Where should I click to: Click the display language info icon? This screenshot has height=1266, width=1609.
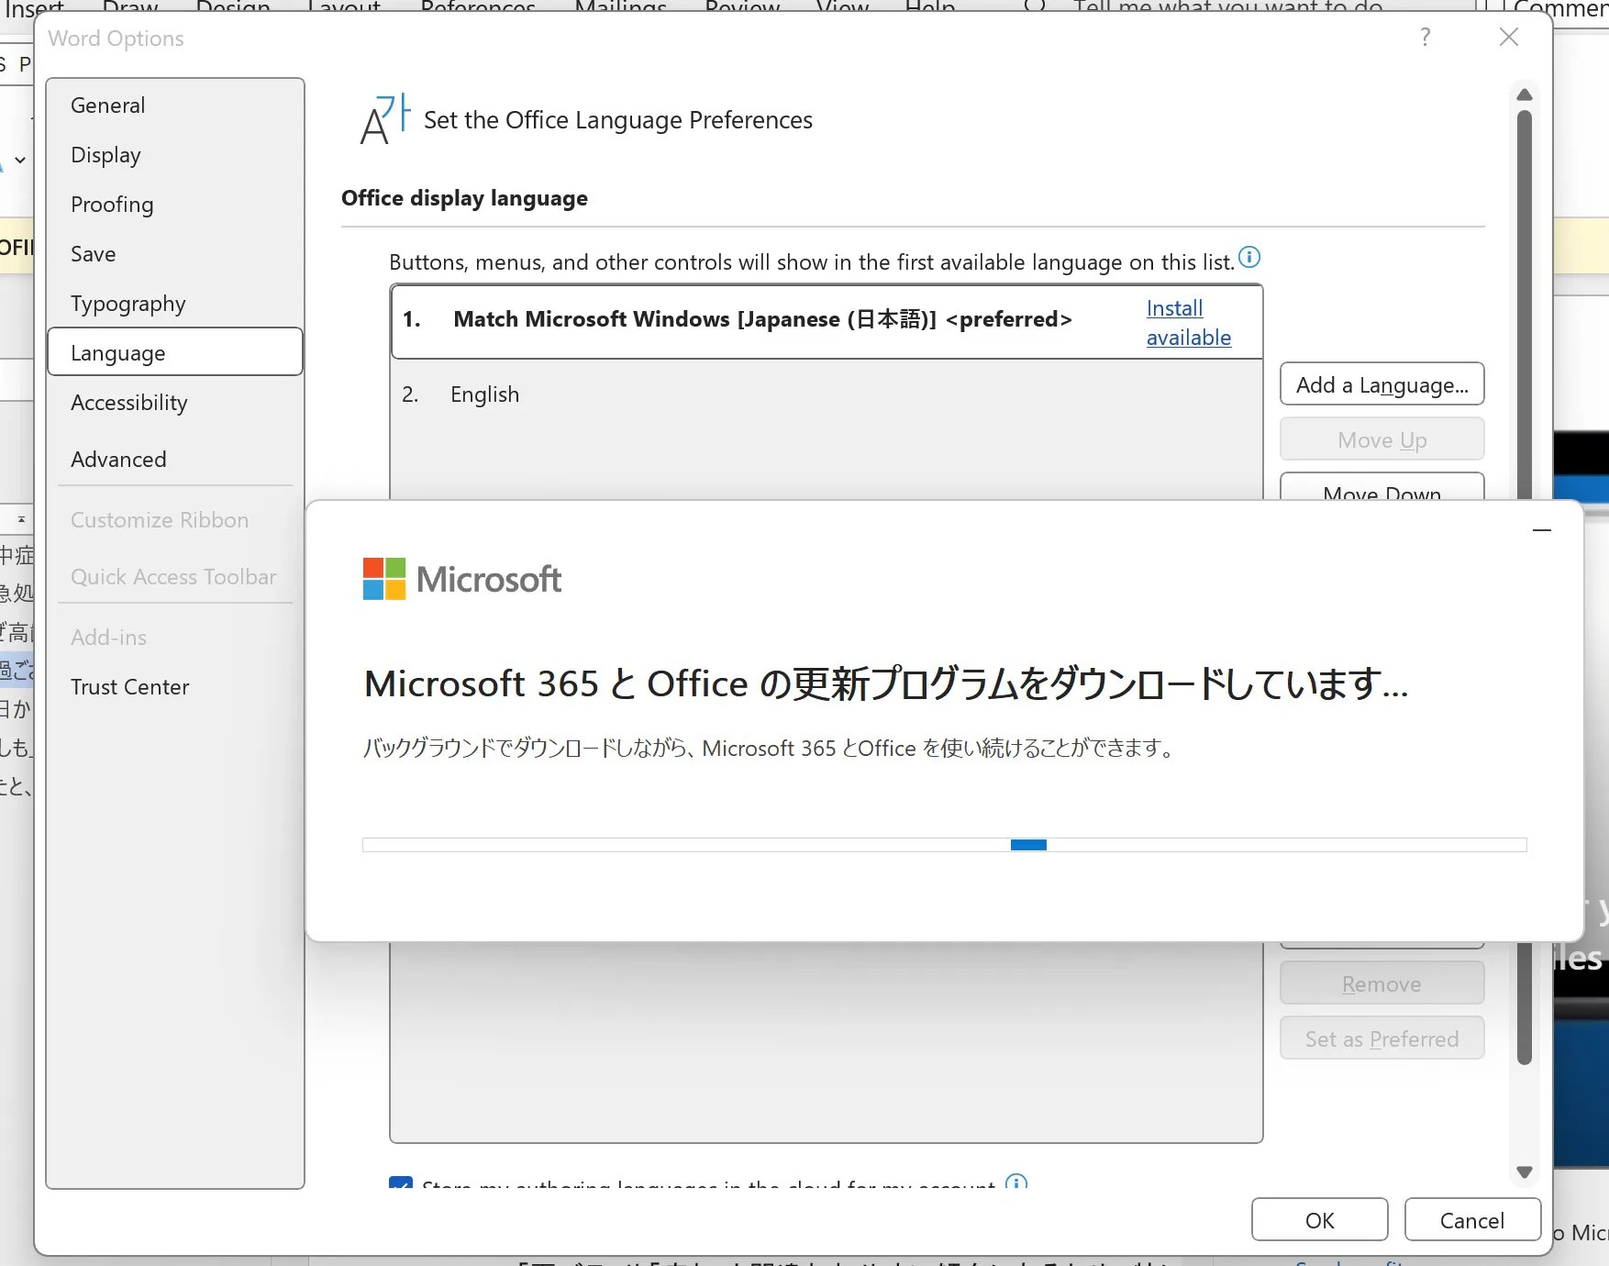coord(1249,258)
